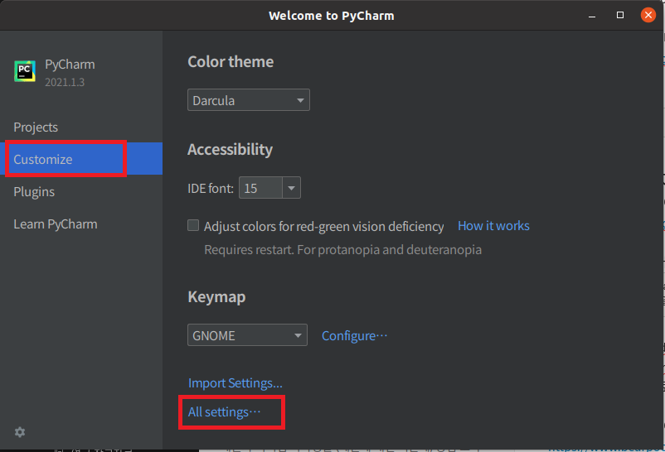Click the Keymap heading
This screenshot has height=452, width=665.
coord(216,297)
